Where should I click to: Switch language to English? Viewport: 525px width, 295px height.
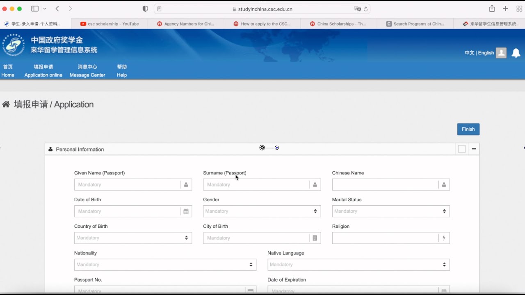pos(486,53)
